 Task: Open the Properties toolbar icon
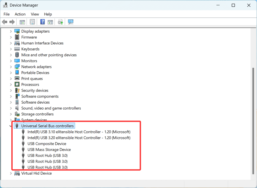[32, 22]
